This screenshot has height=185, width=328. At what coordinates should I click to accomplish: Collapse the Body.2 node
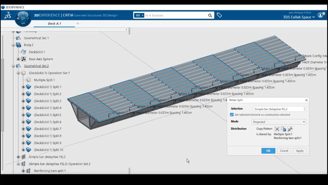click(13, 45)
